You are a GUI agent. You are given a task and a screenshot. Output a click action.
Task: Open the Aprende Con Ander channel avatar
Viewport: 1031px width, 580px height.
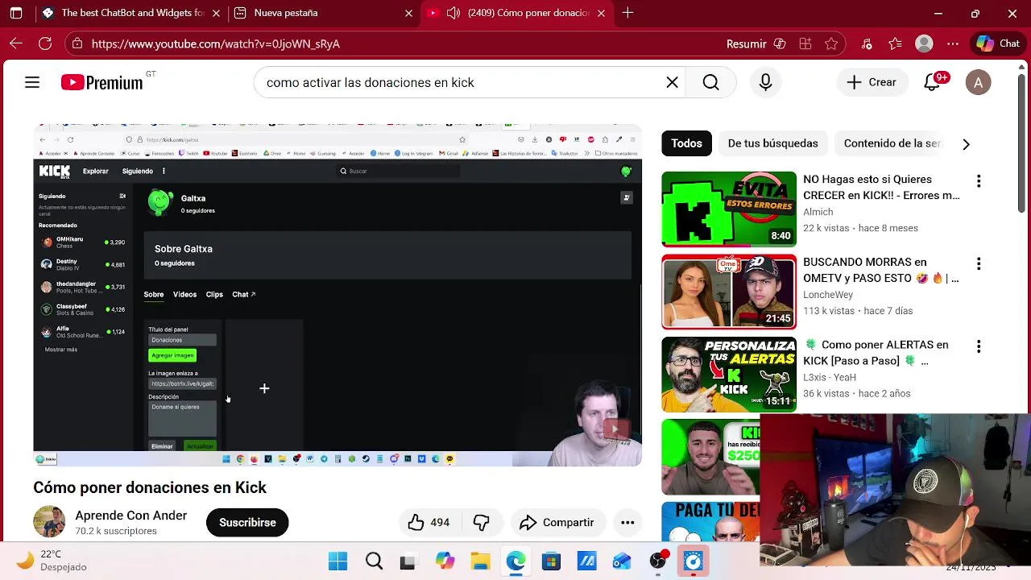(49, 522)
